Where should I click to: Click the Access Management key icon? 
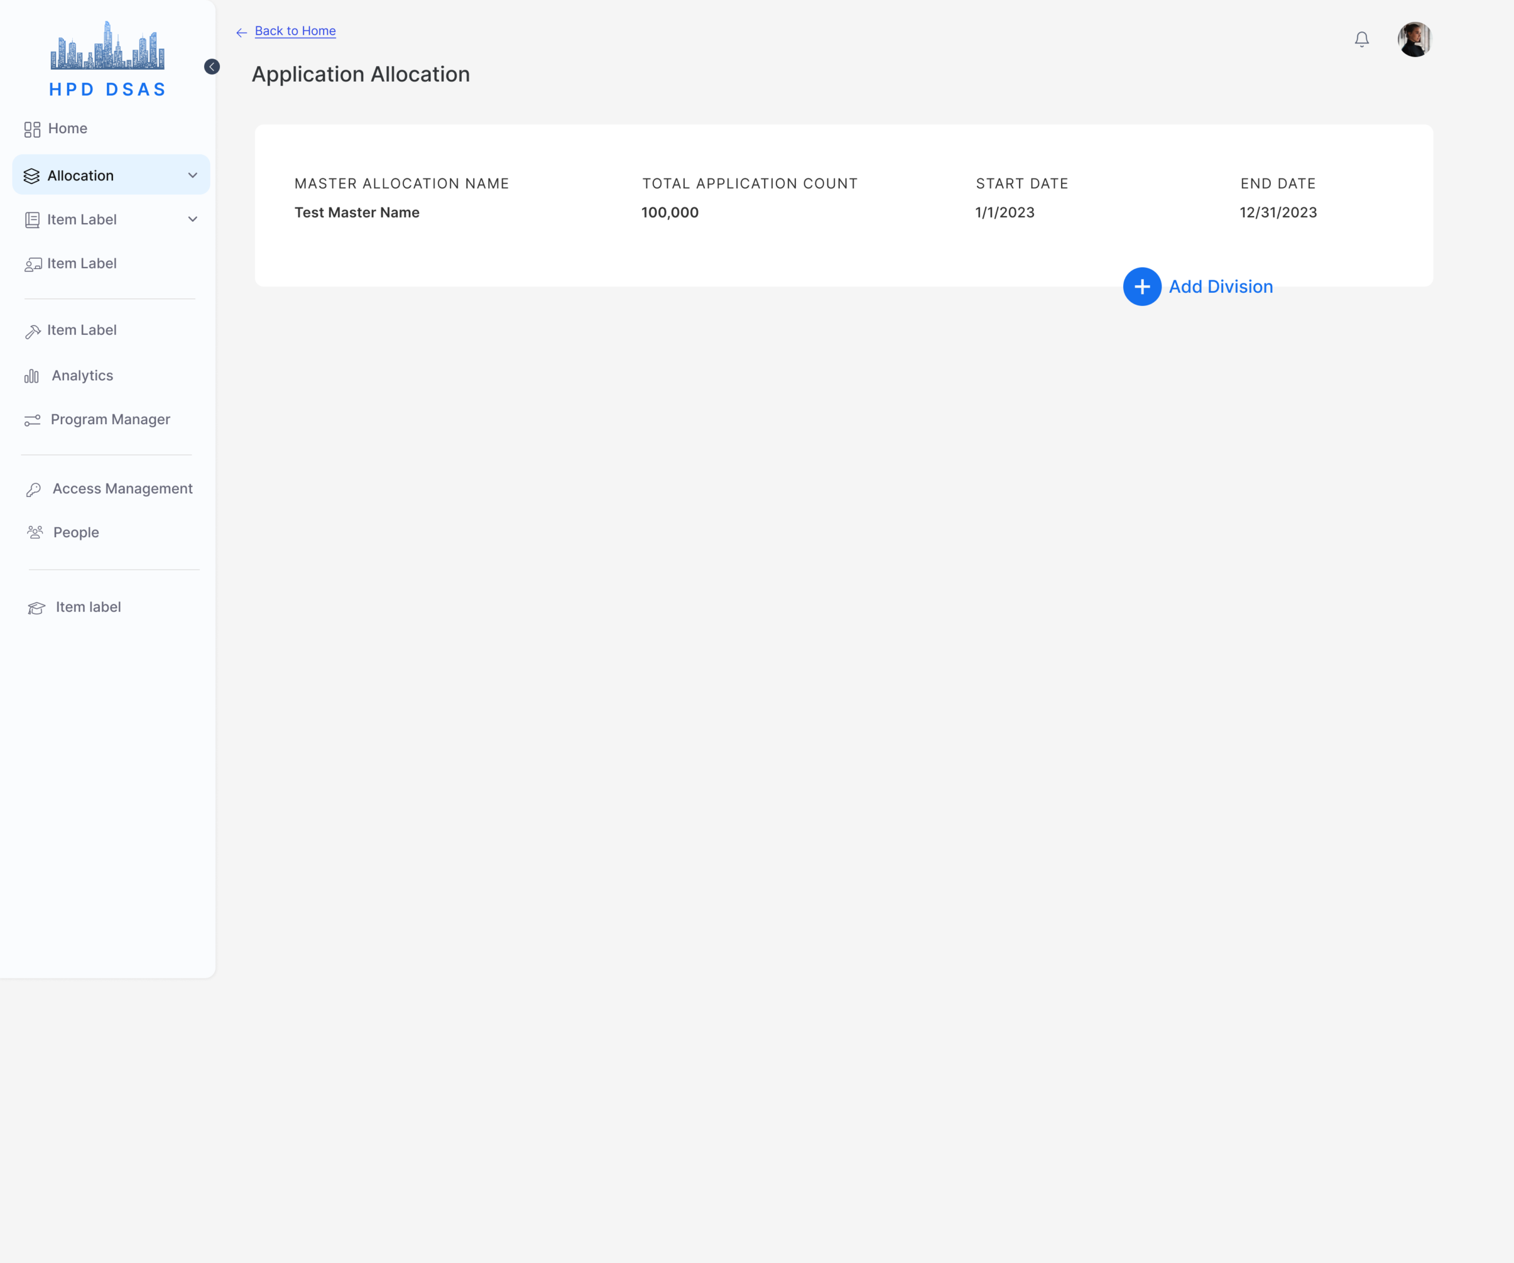coord(33,490)
